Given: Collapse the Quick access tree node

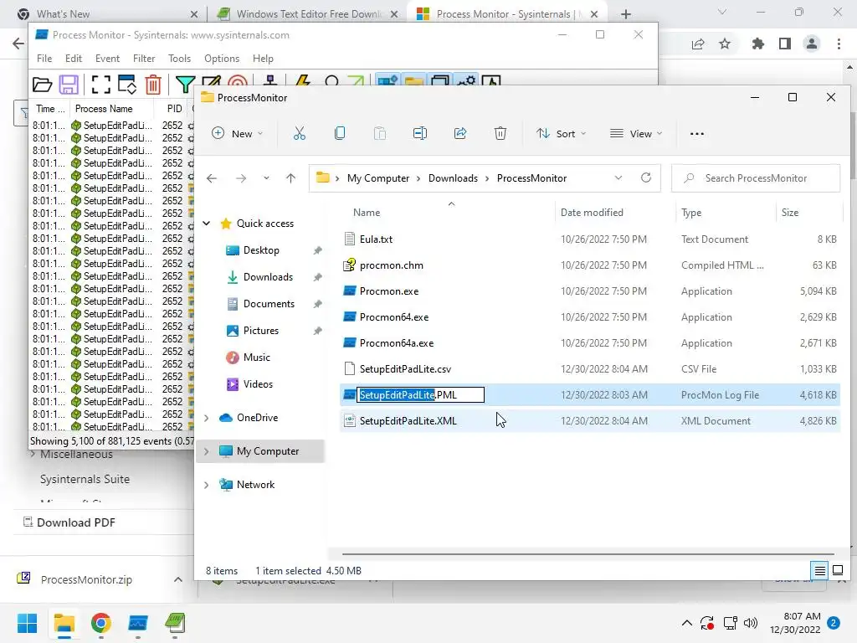Looking at the screenshot, I should (207, 224).
